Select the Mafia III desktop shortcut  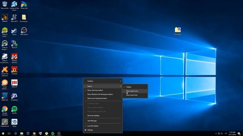pos(14,84)
